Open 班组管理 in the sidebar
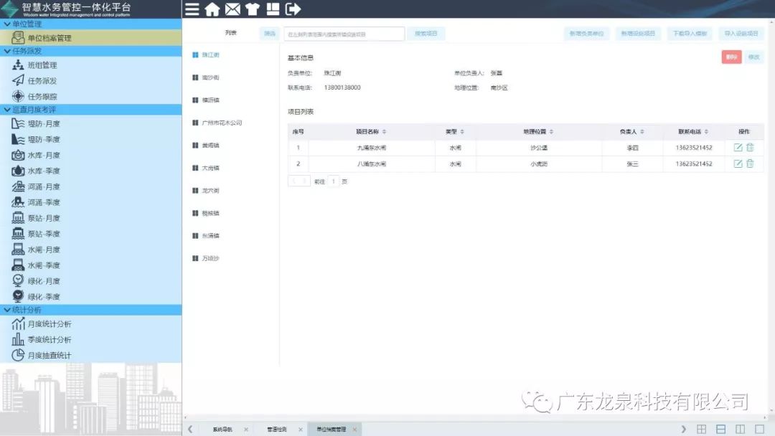Viewport: 775px width, 436px height. coord(42,65)
